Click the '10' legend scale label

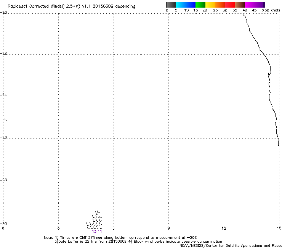(186, 10)
